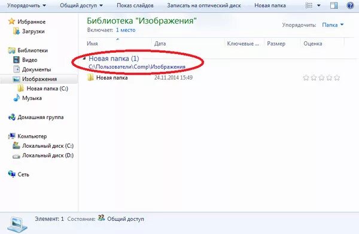359x234 pixels.
Task: Click the Загрузки folder icon
Action: pos(16,31)
